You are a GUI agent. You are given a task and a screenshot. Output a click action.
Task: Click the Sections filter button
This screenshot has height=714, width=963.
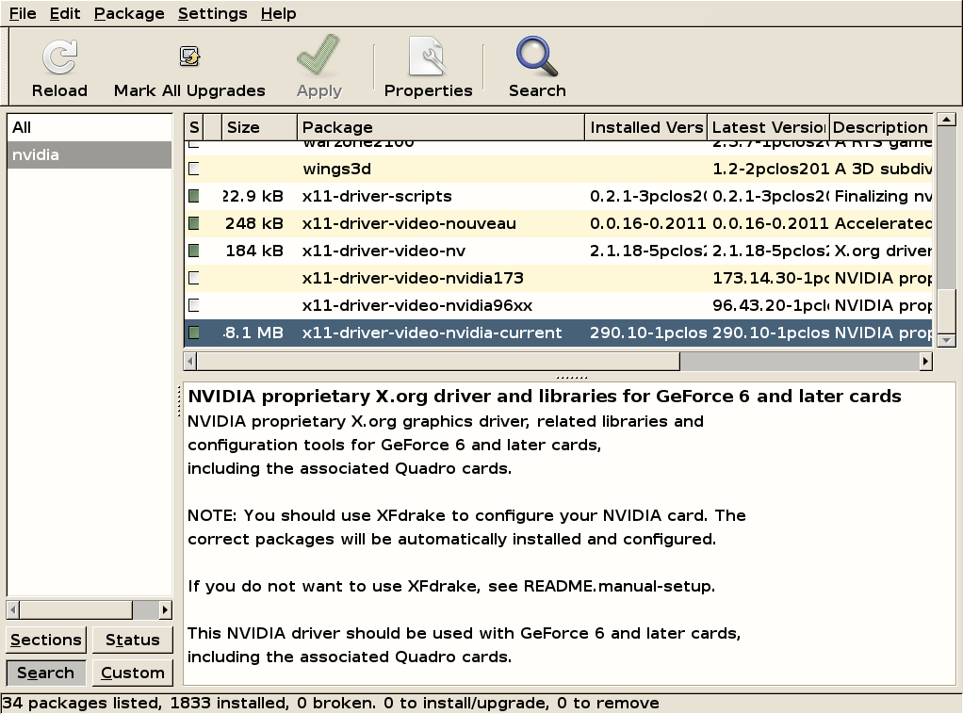(46, 640)
